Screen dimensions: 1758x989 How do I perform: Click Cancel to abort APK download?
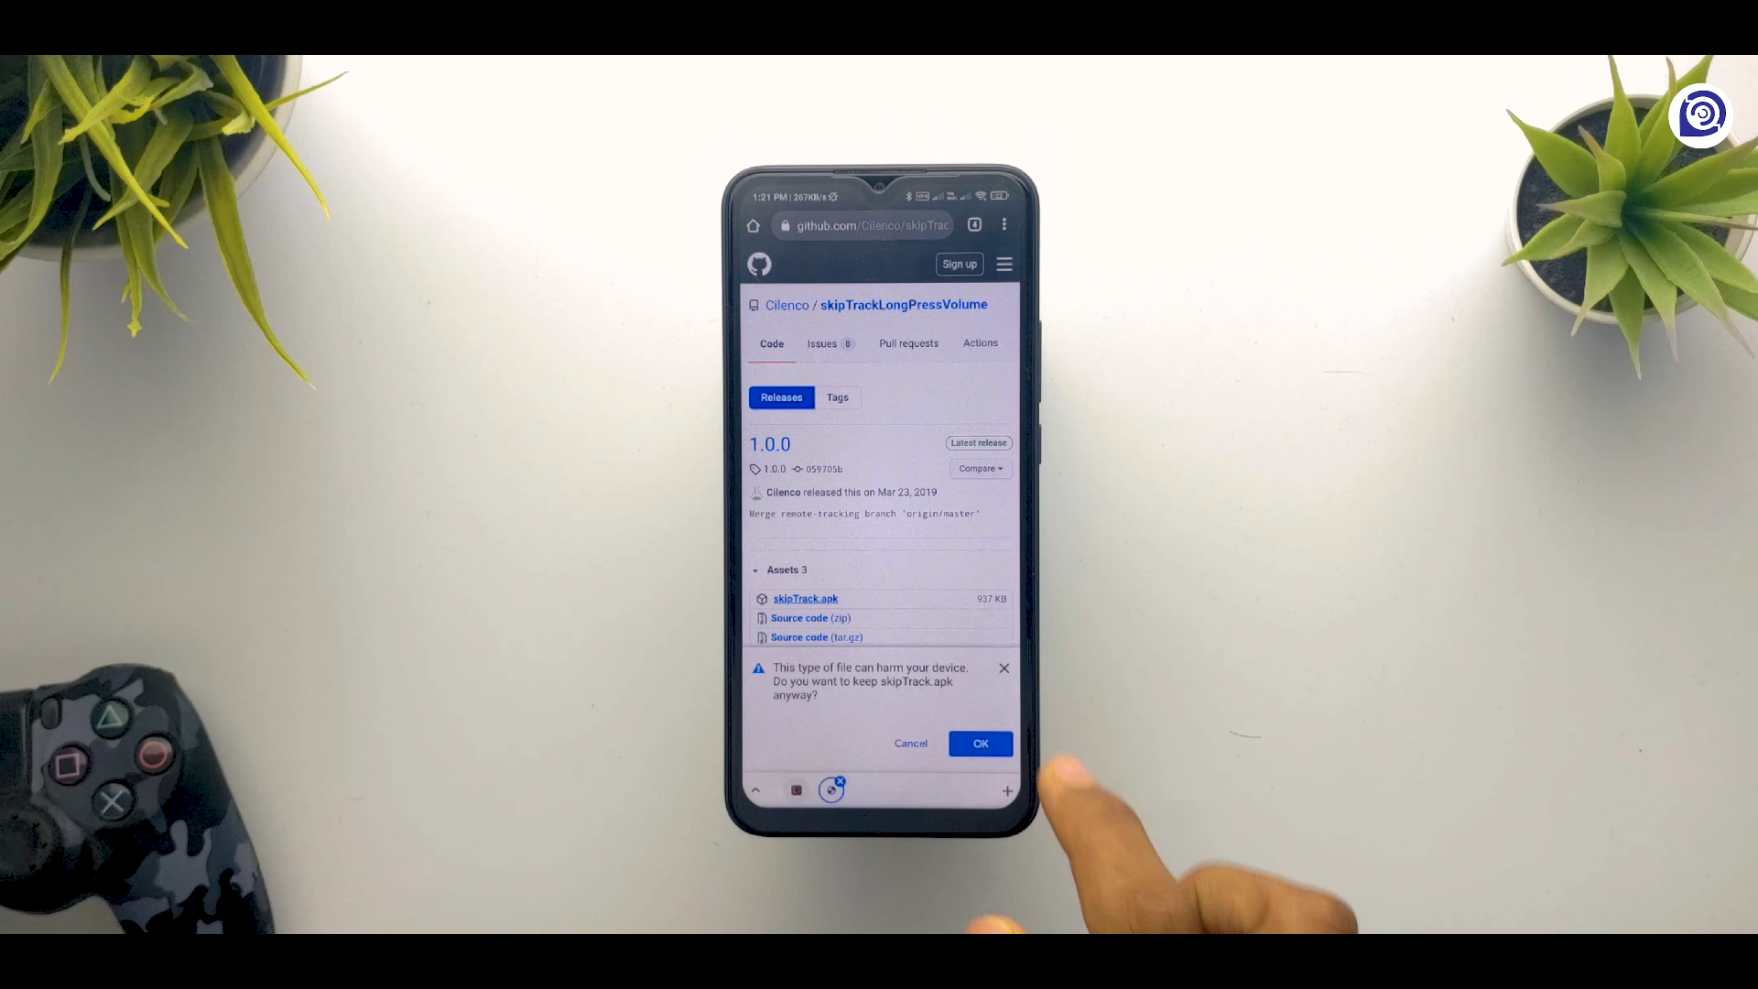(x=910, y=743)
